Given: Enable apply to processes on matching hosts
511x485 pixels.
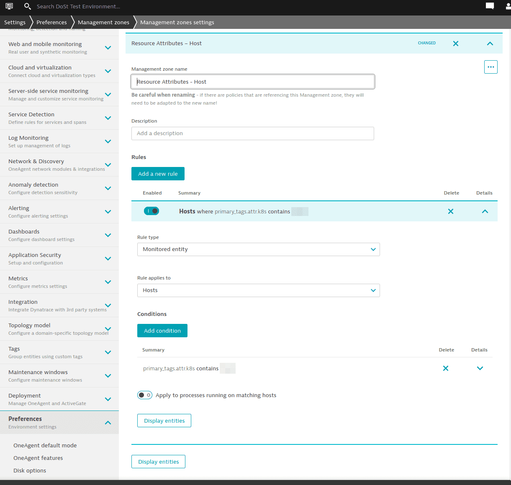Looking at the screenshot, I should (x=145, y=395).
